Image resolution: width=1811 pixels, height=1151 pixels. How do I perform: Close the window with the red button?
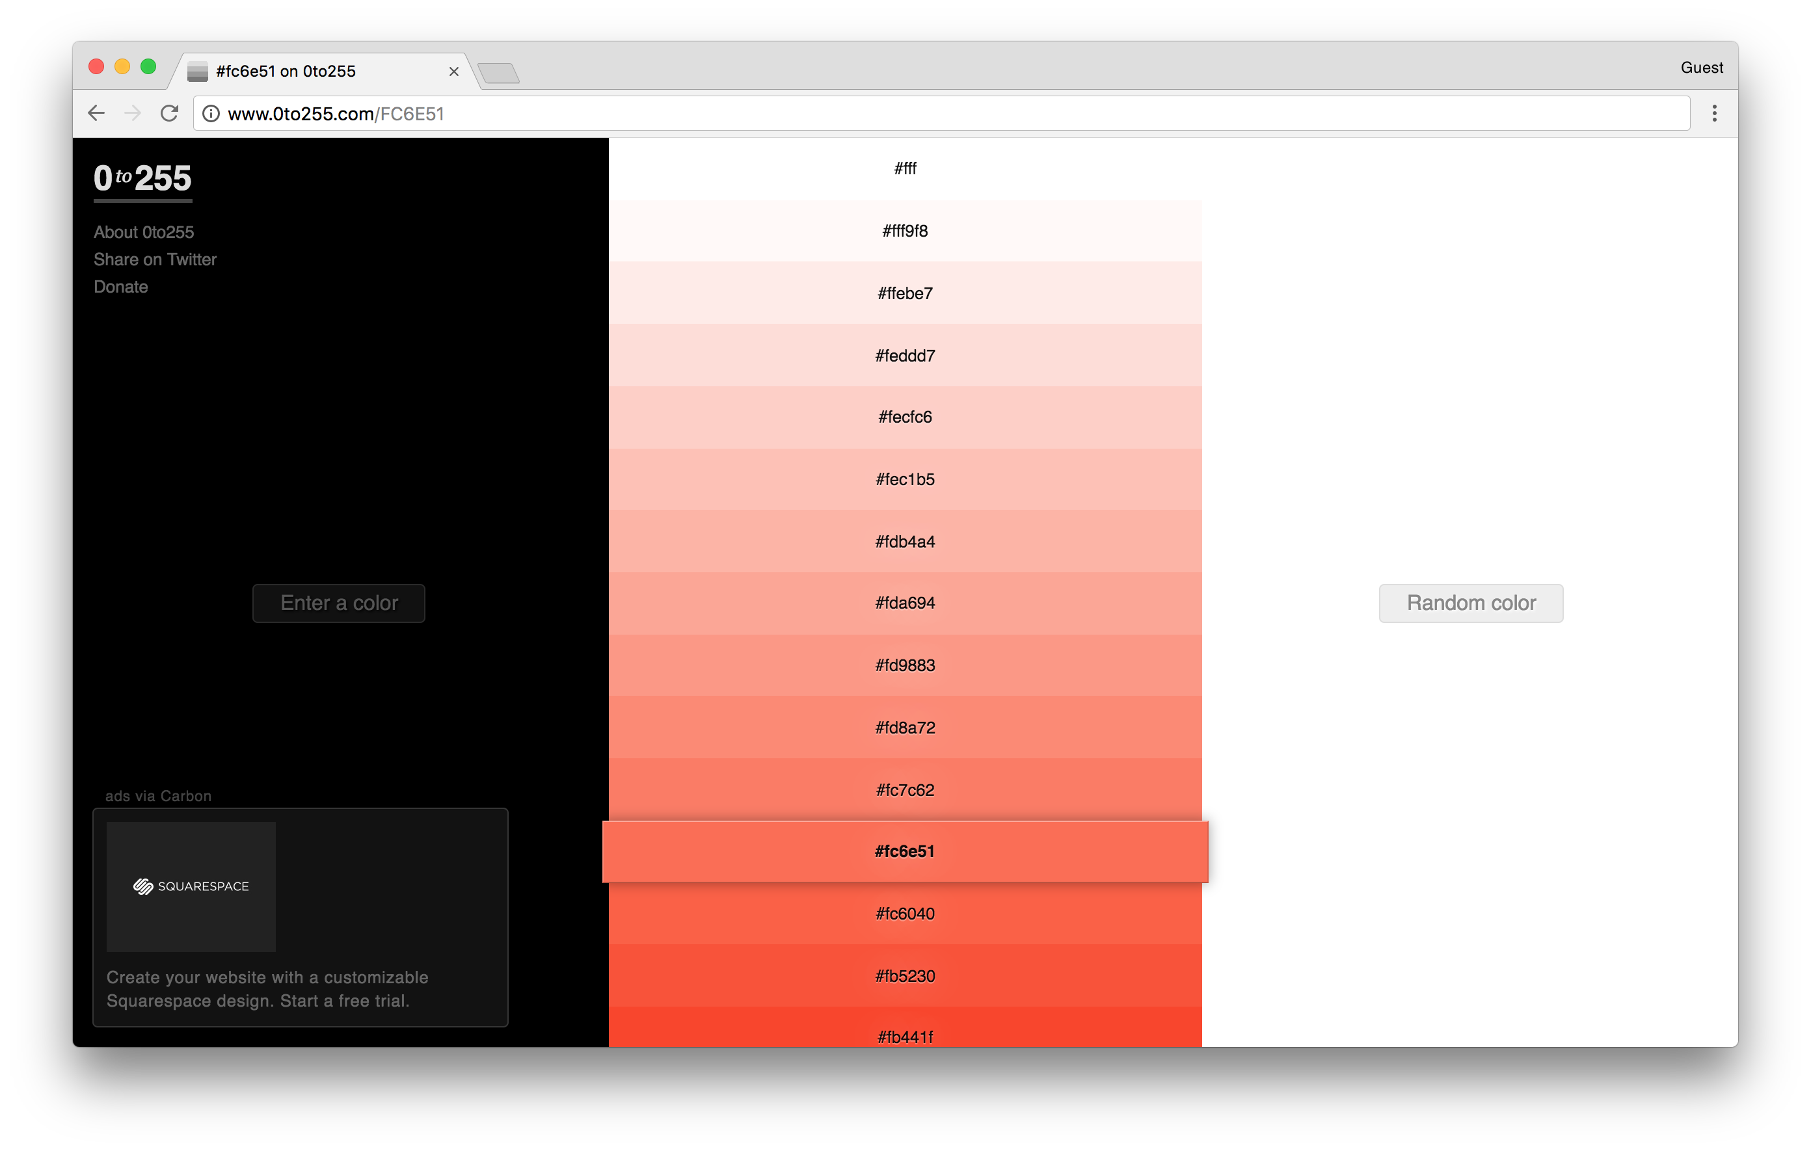(x=96, y=67)
